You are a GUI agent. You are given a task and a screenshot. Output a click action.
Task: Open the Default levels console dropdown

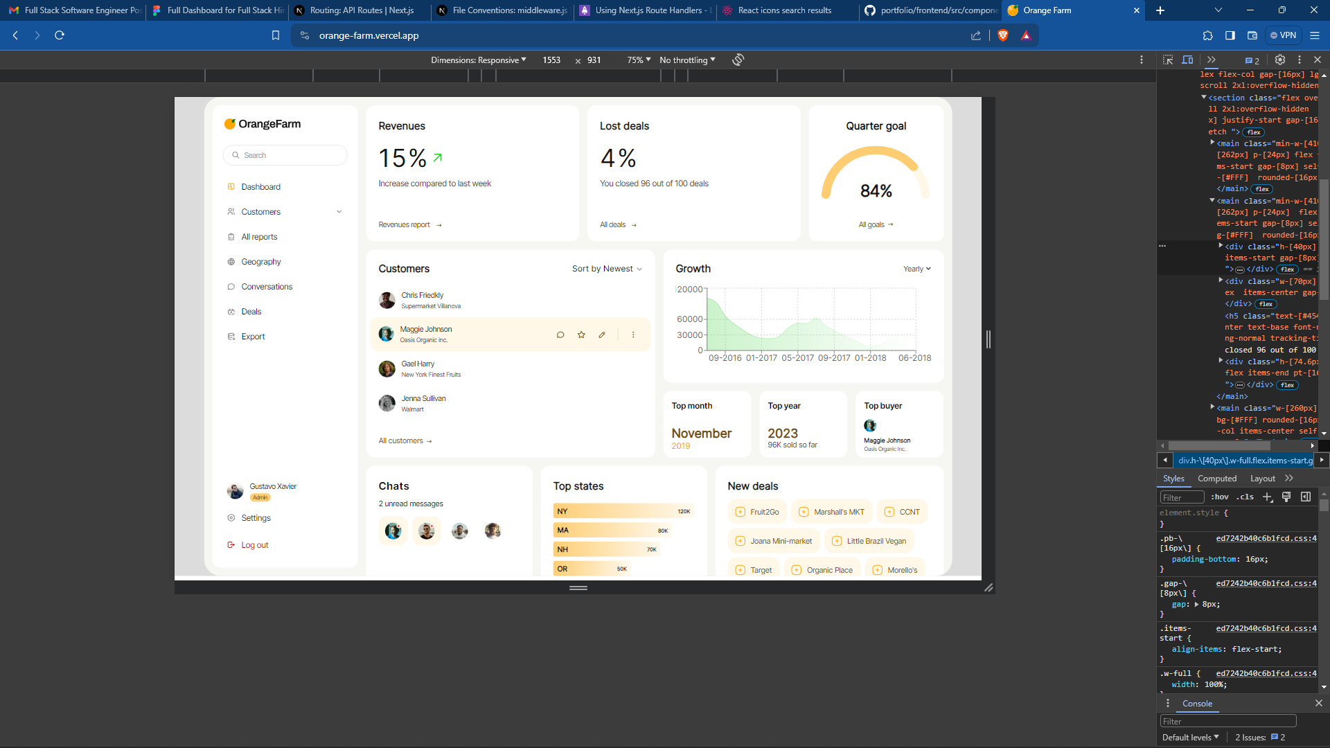[1190, 738]
